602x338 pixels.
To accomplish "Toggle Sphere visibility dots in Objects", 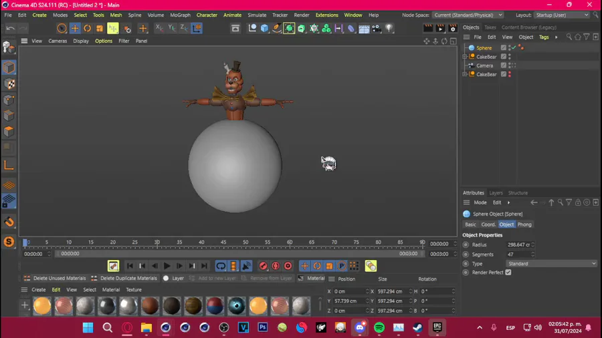I will [x=510, y=48].
